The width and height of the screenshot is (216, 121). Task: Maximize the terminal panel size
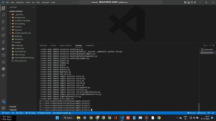click(x=210, y=46)
